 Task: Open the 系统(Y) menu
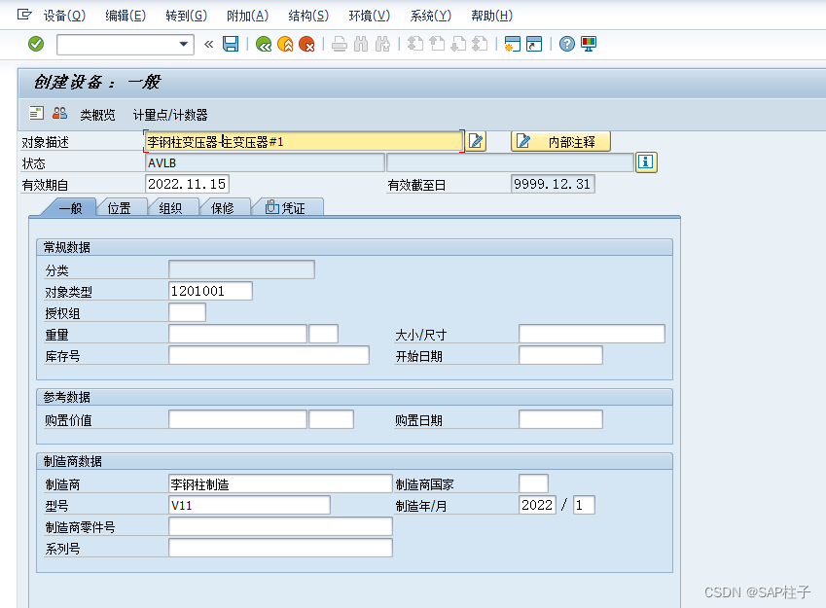click(430, 16)
